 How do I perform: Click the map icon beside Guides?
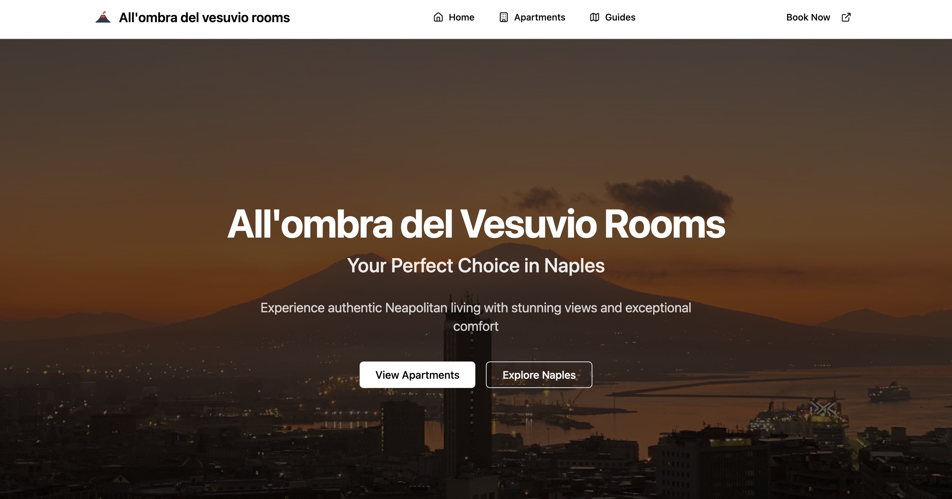(x=594, y=18)
